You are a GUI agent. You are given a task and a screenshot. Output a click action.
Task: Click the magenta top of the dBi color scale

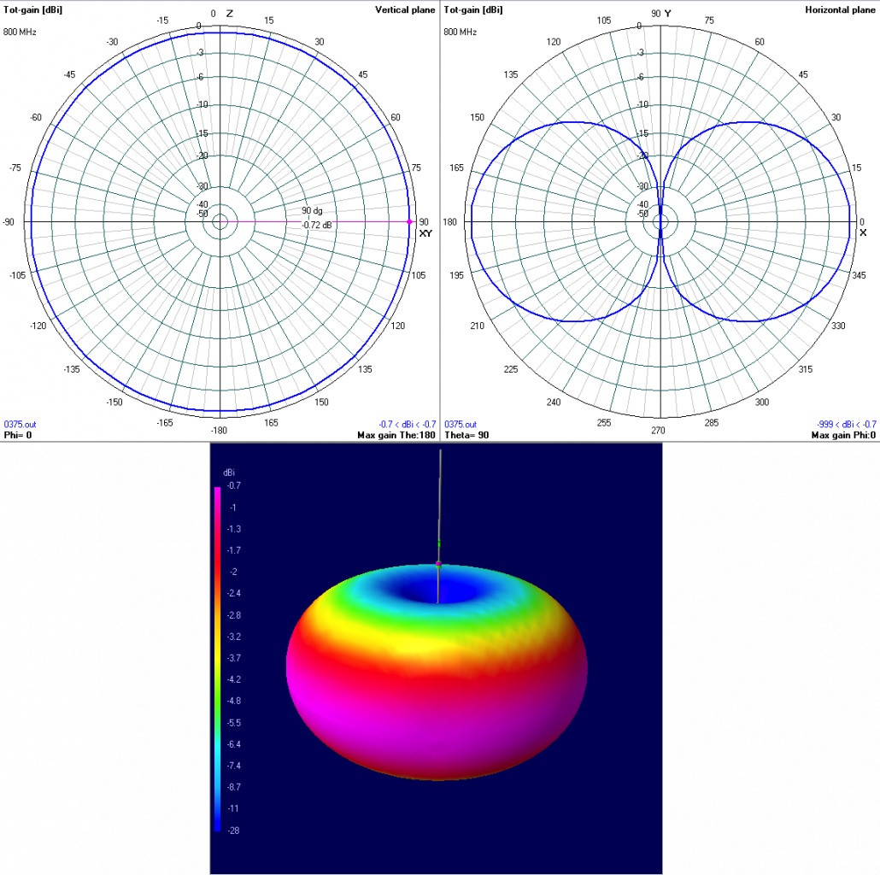point(218,491)
